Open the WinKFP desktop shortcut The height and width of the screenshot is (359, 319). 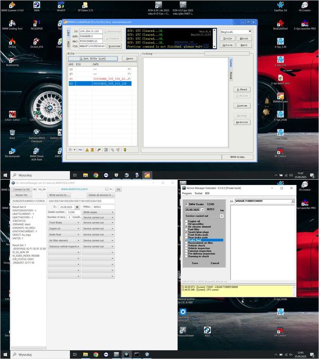click(x=61, y=6)
